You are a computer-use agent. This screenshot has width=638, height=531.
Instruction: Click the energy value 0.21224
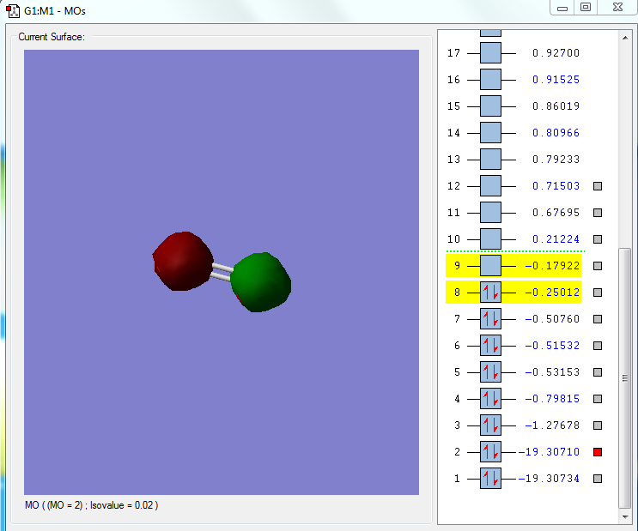pos(556,239)
